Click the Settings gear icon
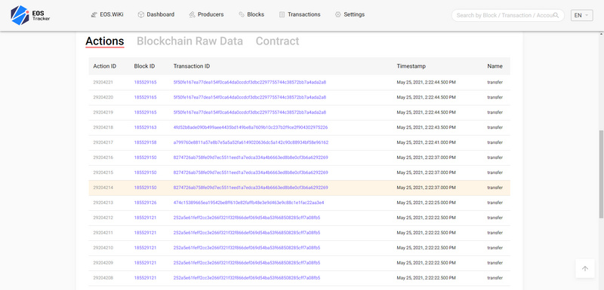 pos(337,14)
